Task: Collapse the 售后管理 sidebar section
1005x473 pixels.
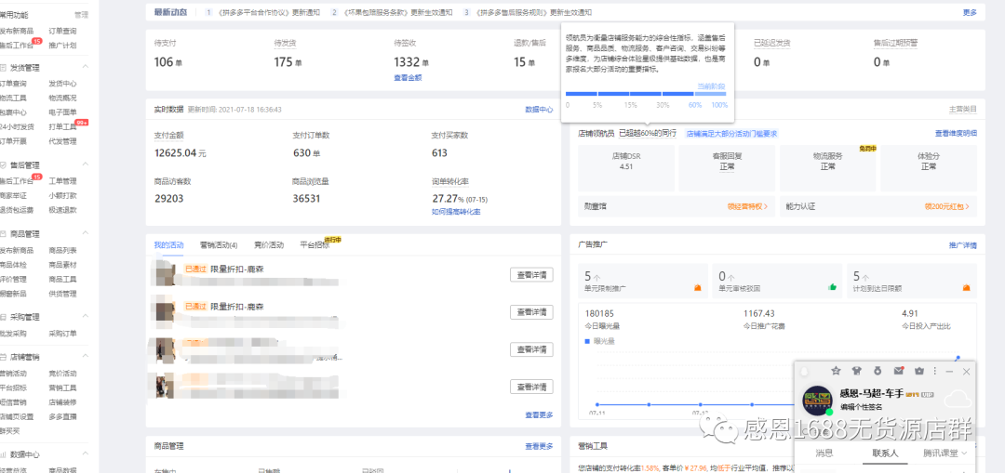Action: pyautogui.click(x=86, y=164)
